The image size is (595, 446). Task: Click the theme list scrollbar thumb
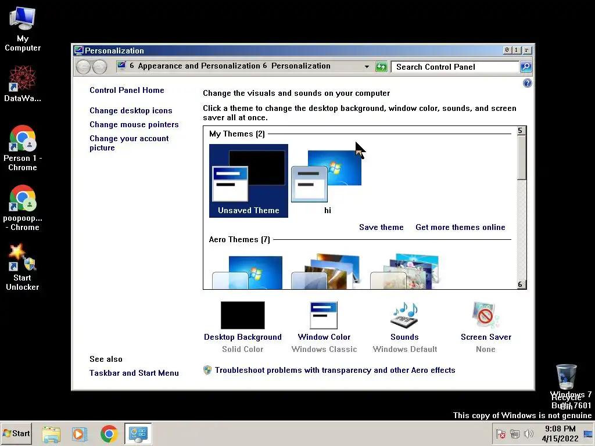522,158
